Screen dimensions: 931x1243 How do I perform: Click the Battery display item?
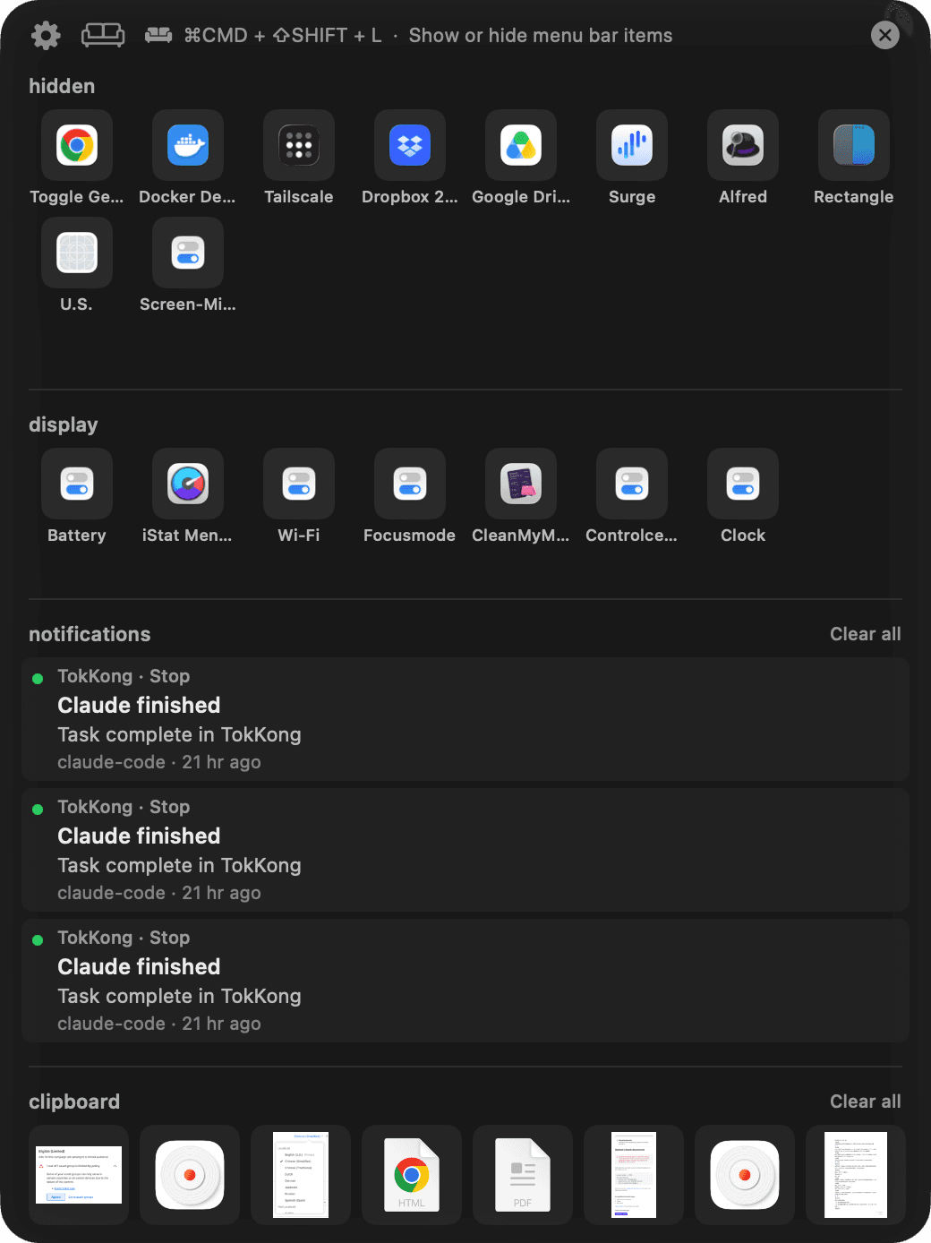77,484
